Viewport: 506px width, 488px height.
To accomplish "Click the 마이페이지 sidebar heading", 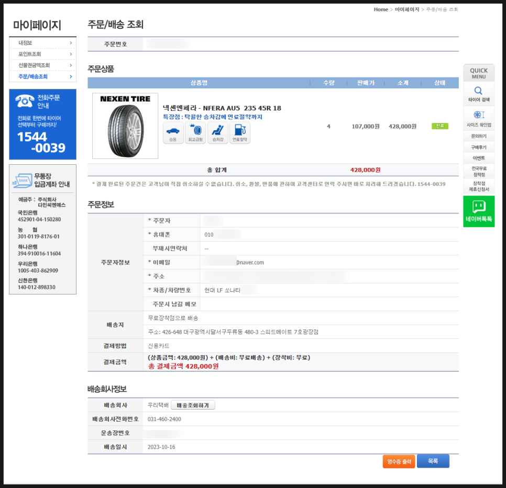I will click(37, 25).
